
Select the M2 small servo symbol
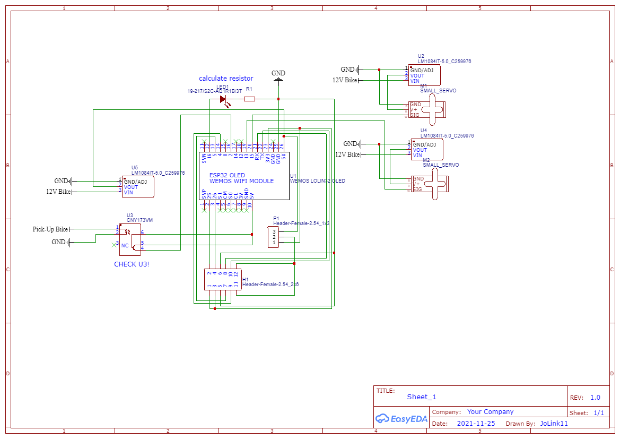(438, 184)
